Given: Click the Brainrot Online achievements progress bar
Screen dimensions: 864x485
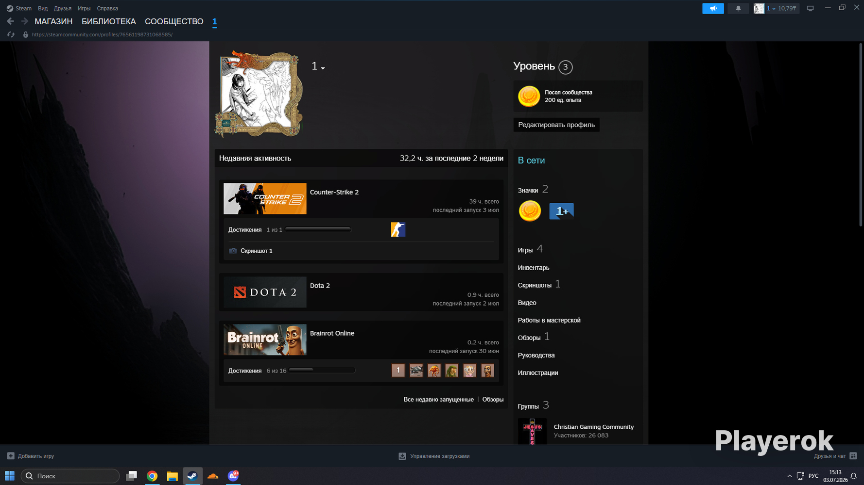Looking at the screenshot, I should point(322,371).
